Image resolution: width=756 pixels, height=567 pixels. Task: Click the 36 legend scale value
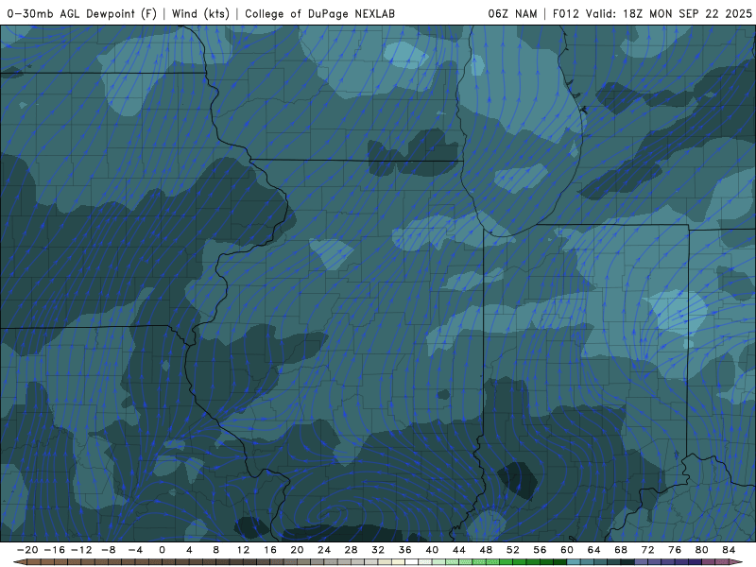click(x=405, y=550)
